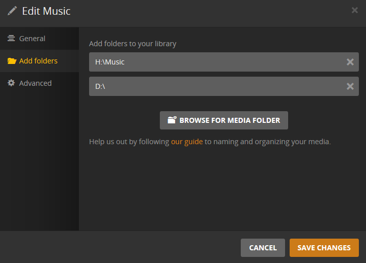Click 'Add folders to your library' heading
Image resolution: width=366 pixels, height=263 pixels.
[132, 44]
